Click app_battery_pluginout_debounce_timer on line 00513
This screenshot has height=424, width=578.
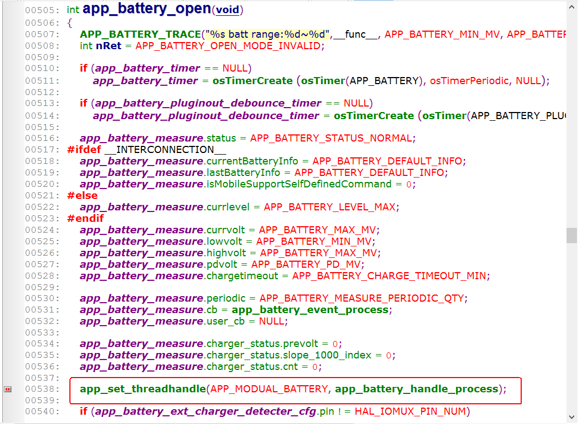pos(208,103)
